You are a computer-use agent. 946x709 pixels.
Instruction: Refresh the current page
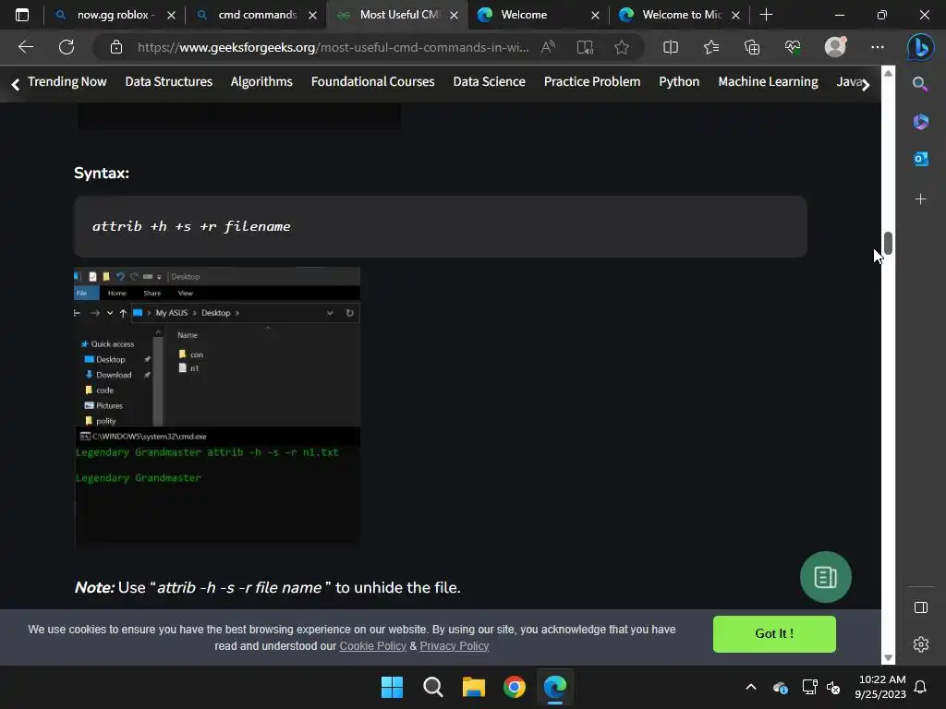tap(67, 47)
